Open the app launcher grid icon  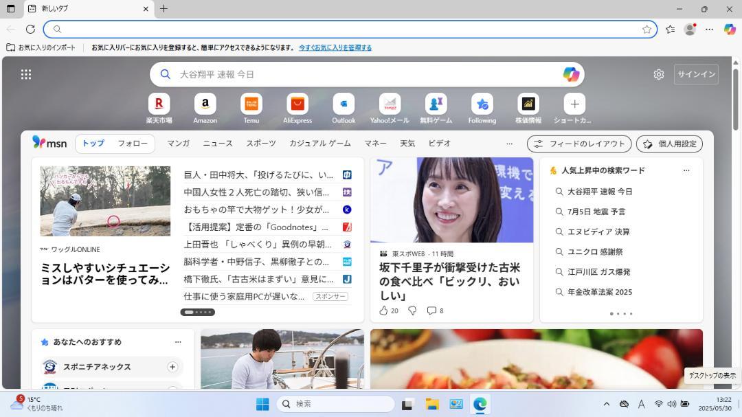point(26,74)
